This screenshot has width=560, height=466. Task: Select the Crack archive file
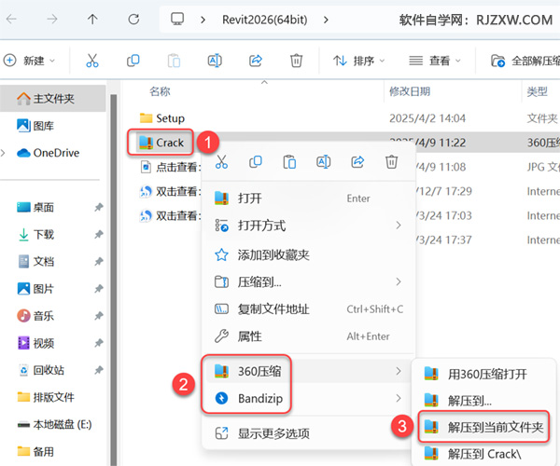(161, 143)
